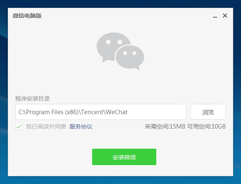The height and width of the screenshot is (184, 241).
Task: Click the 程序安装目录 label
Action: [x=32, y=99]
